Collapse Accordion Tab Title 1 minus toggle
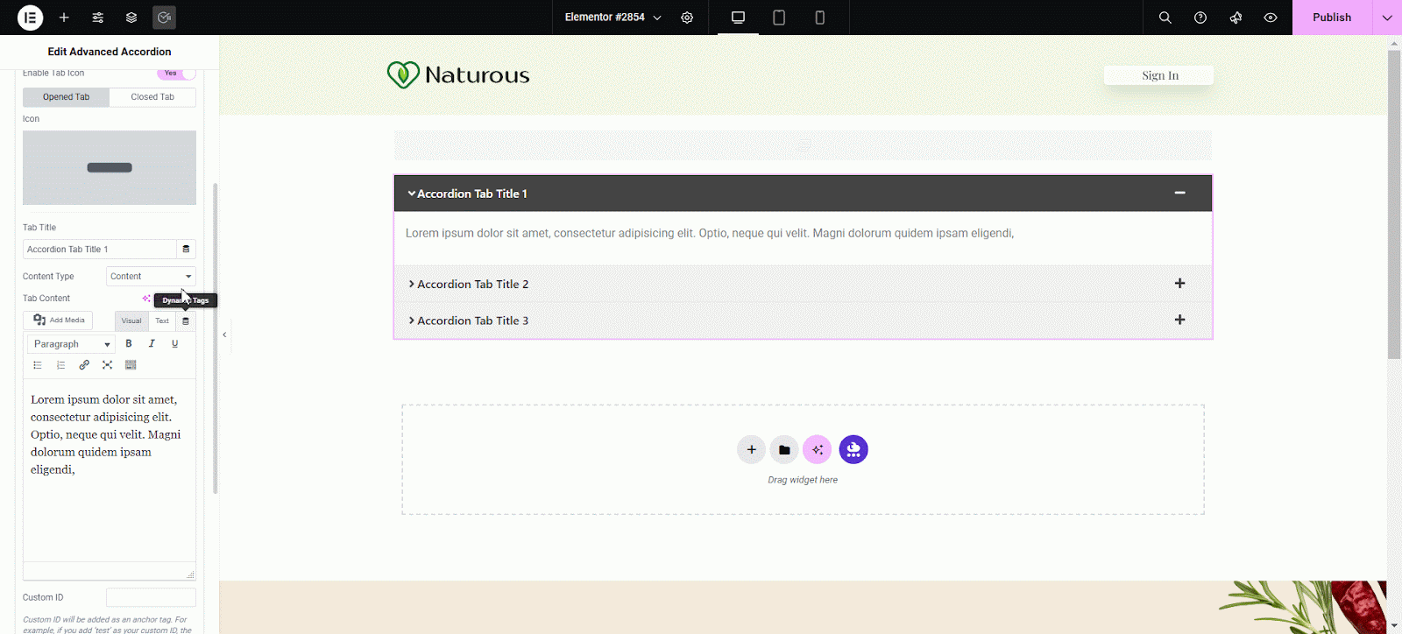Screen dimensions: 1402x634 1179,193
